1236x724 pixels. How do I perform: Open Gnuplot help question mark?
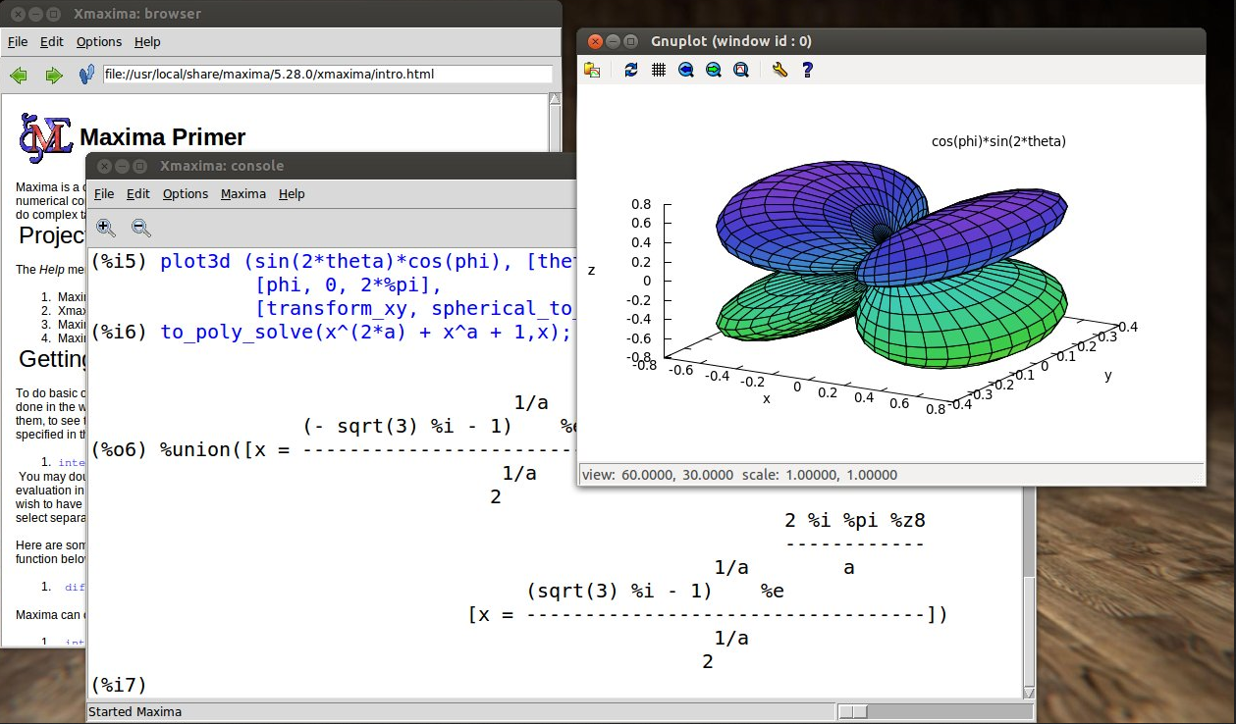click(x=808, y=70)
